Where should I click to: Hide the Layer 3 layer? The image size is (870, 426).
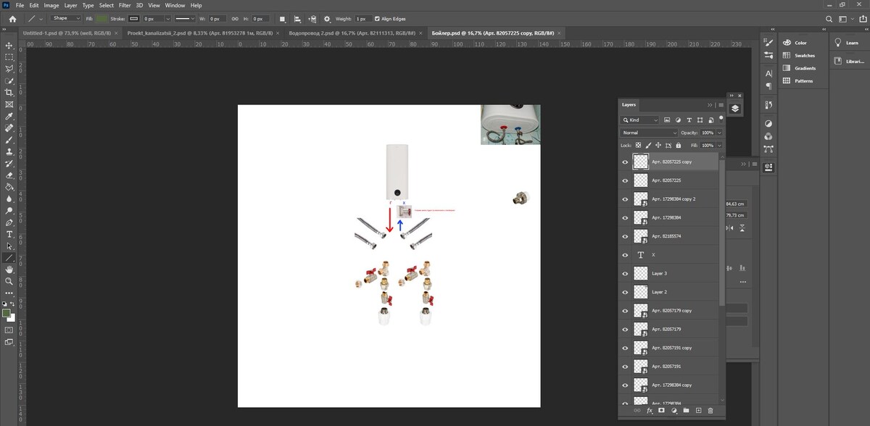[x=625, y=273]
